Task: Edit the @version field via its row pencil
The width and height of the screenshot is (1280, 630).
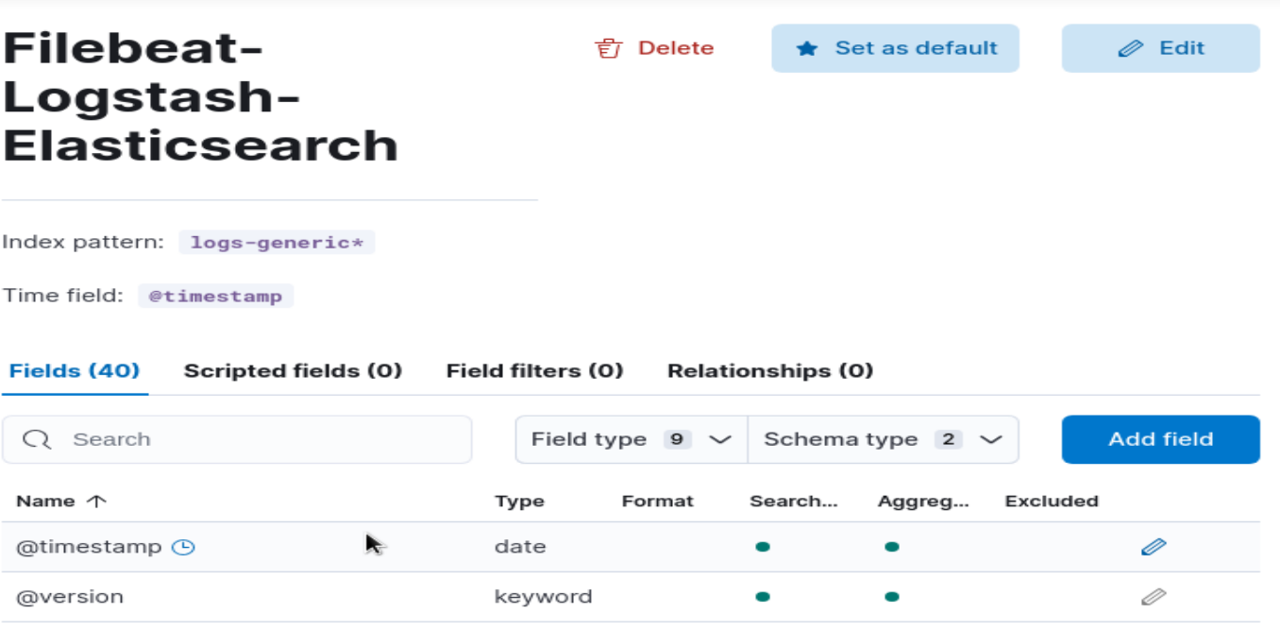Action: click(1154, 597)
